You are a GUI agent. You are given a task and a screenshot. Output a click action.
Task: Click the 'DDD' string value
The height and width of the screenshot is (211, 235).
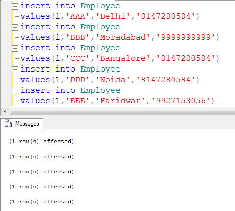tap(78, 80)
